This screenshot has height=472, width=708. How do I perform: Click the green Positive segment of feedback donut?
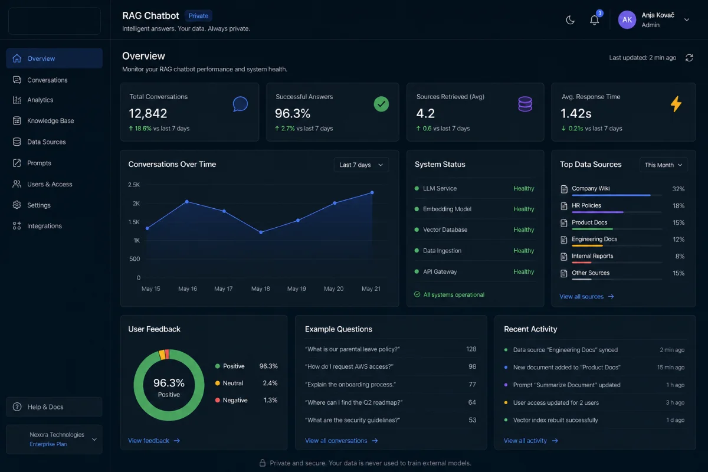(x=169, y=416)
